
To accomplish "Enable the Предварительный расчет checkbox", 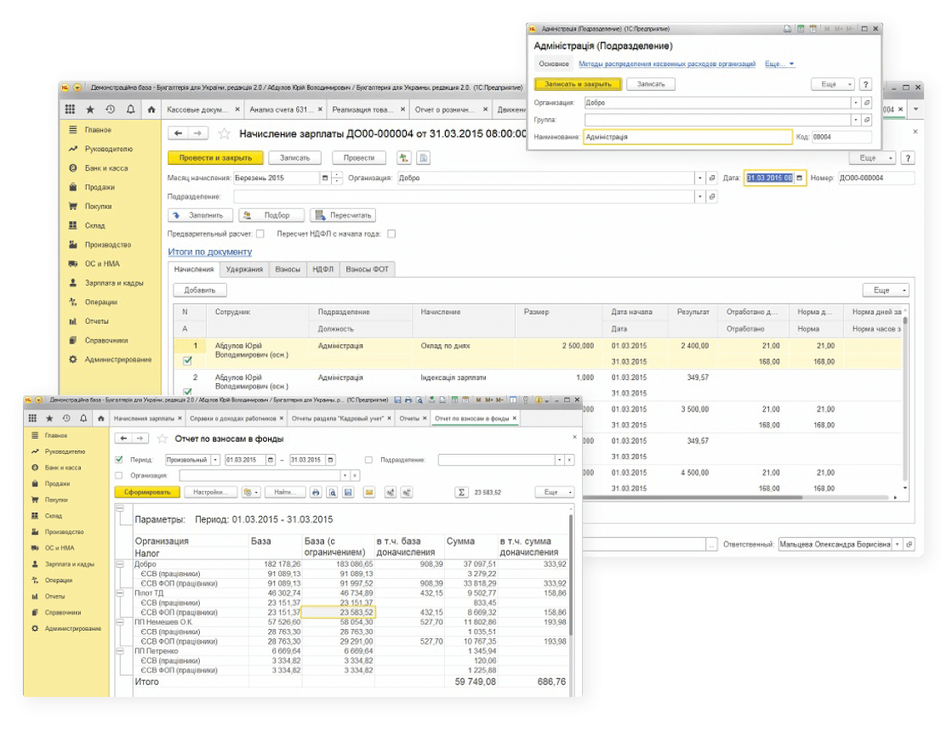I will [260, 234].
